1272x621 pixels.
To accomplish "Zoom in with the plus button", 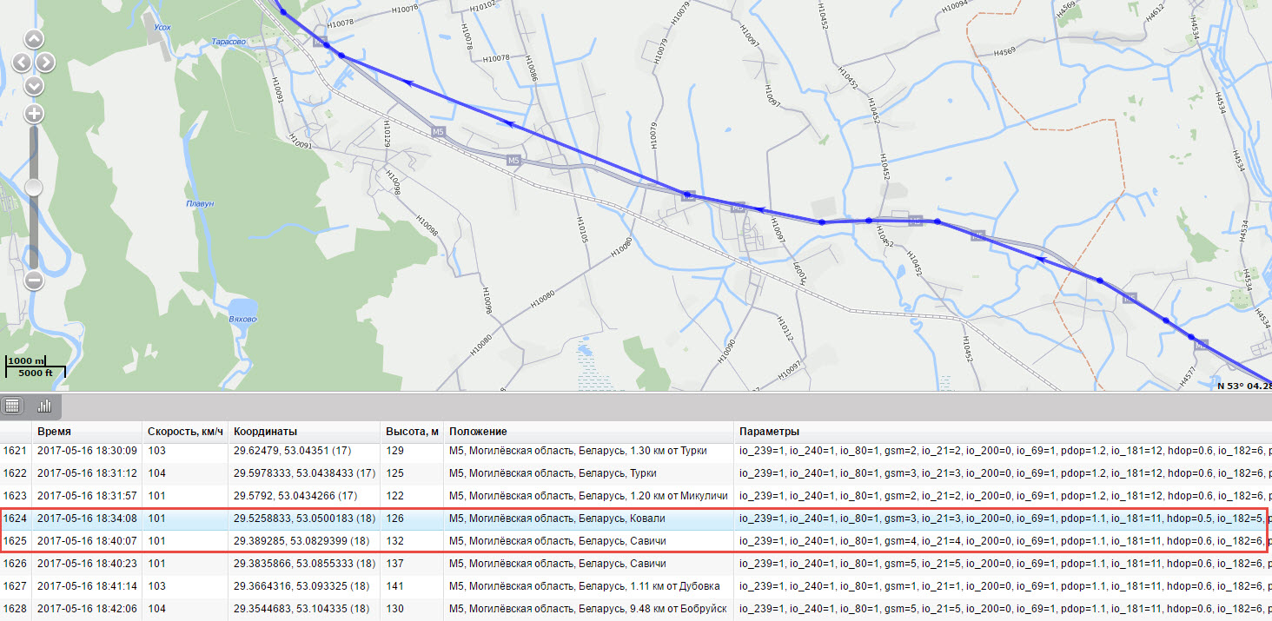I will (x=34, y=113).
